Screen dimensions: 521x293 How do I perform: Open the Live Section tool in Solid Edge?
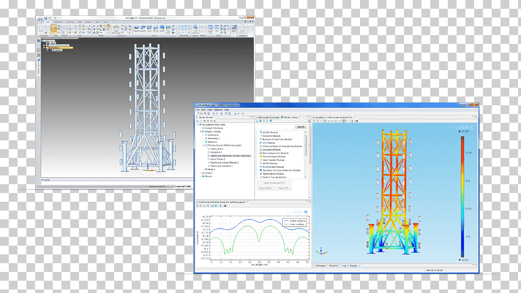click(195, 29)
